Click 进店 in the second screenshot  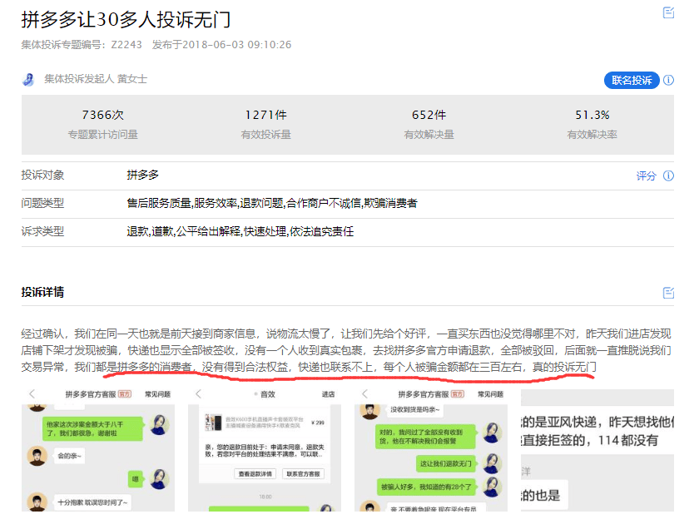coord(328,394)
